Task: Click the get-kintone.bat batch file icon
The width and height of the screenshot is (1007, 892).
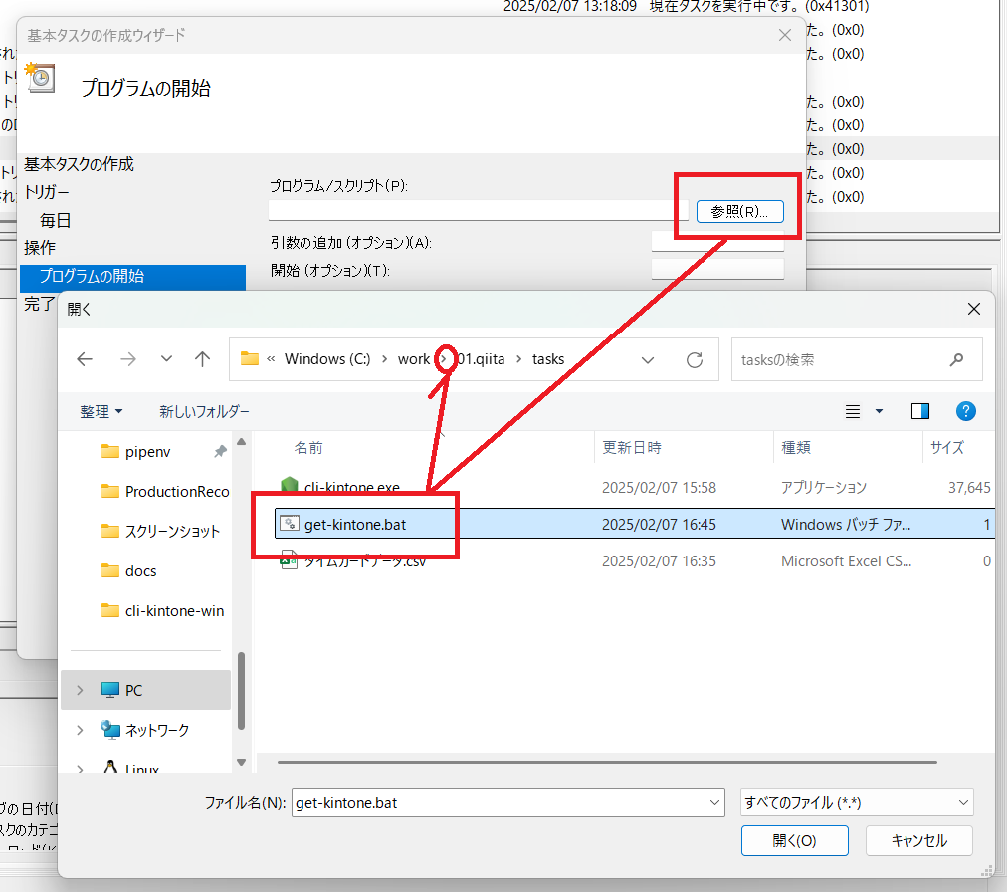Action: 289,524
